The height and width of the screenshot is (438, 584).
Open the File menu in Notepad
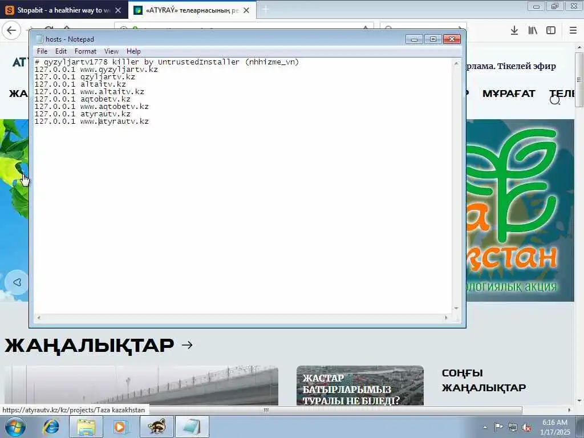tap(42, 51)
